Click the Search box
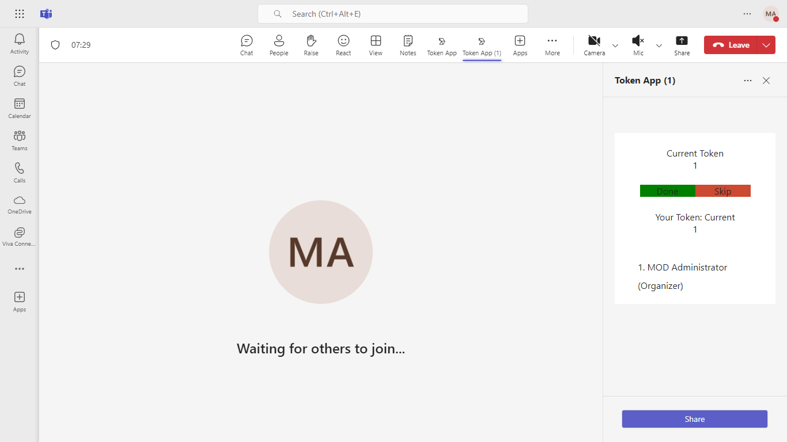This screenshot has height=442, width=787. click(x=393, y=14)
